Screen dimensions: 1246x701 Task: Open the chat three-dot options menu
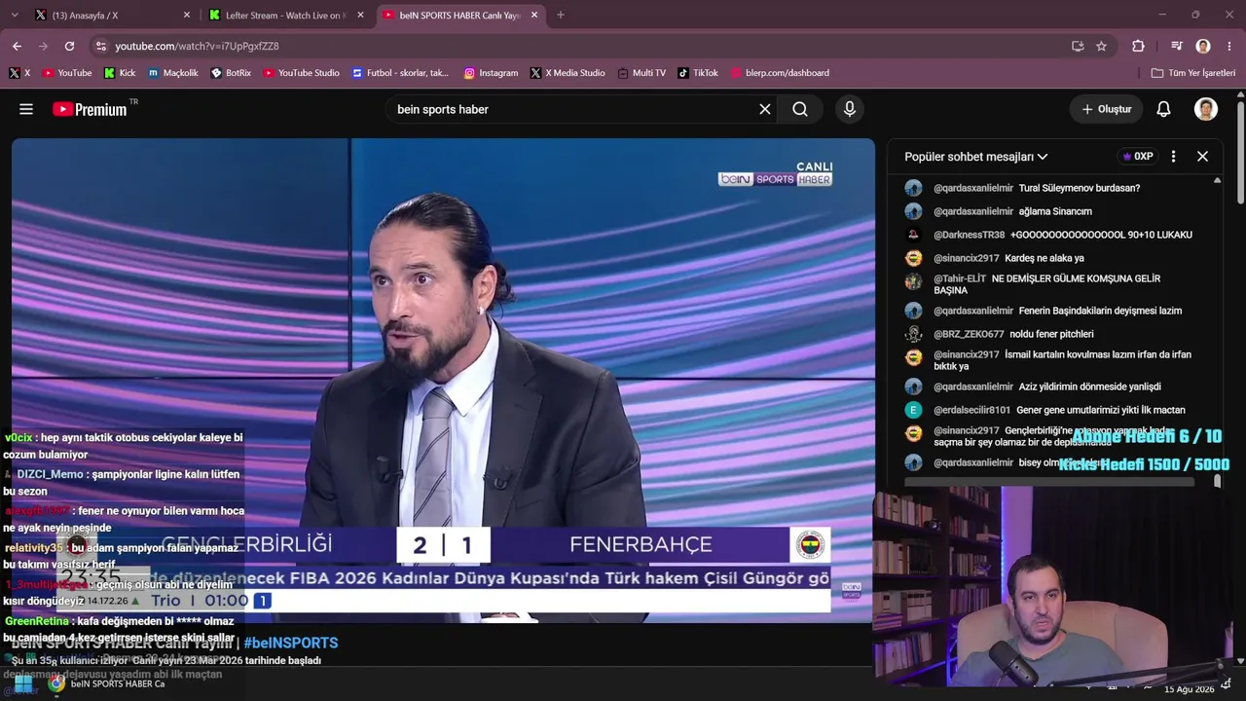[1173, 156]
